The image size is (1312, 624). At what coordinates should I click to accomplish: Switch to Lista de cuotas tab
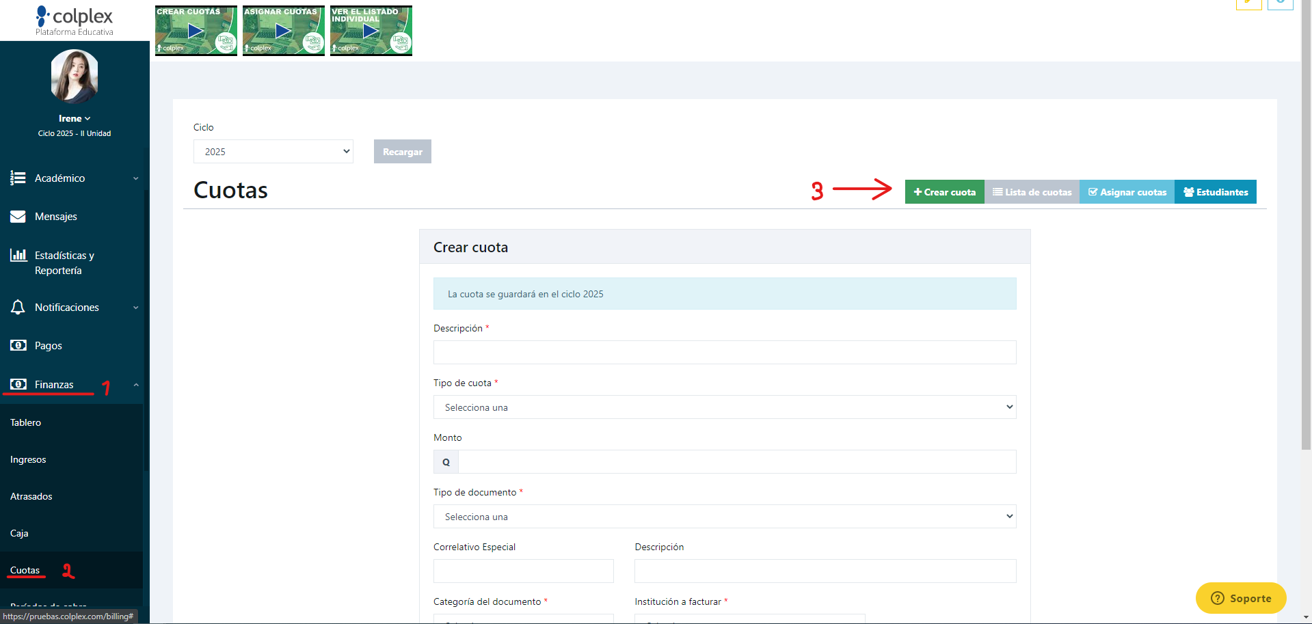[x=1032, y=192]
